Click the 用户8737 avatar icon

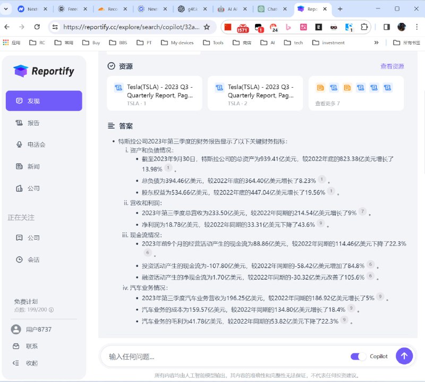pos(16,329)
